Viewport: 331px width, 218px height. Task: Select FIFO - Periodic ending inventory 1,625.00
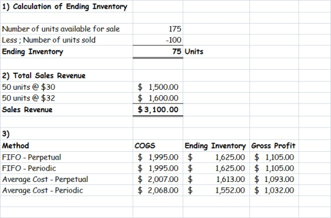(x=216, y=168)
